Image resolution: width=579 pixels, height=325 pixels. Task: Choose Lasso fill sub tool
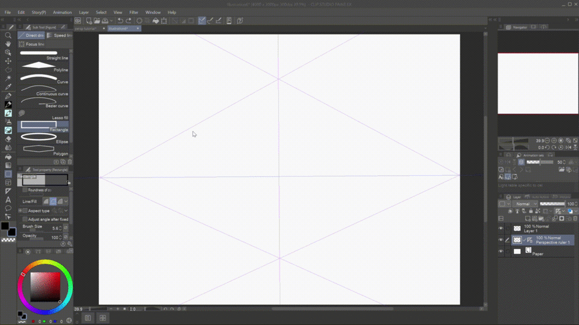(x=43, y=114)
